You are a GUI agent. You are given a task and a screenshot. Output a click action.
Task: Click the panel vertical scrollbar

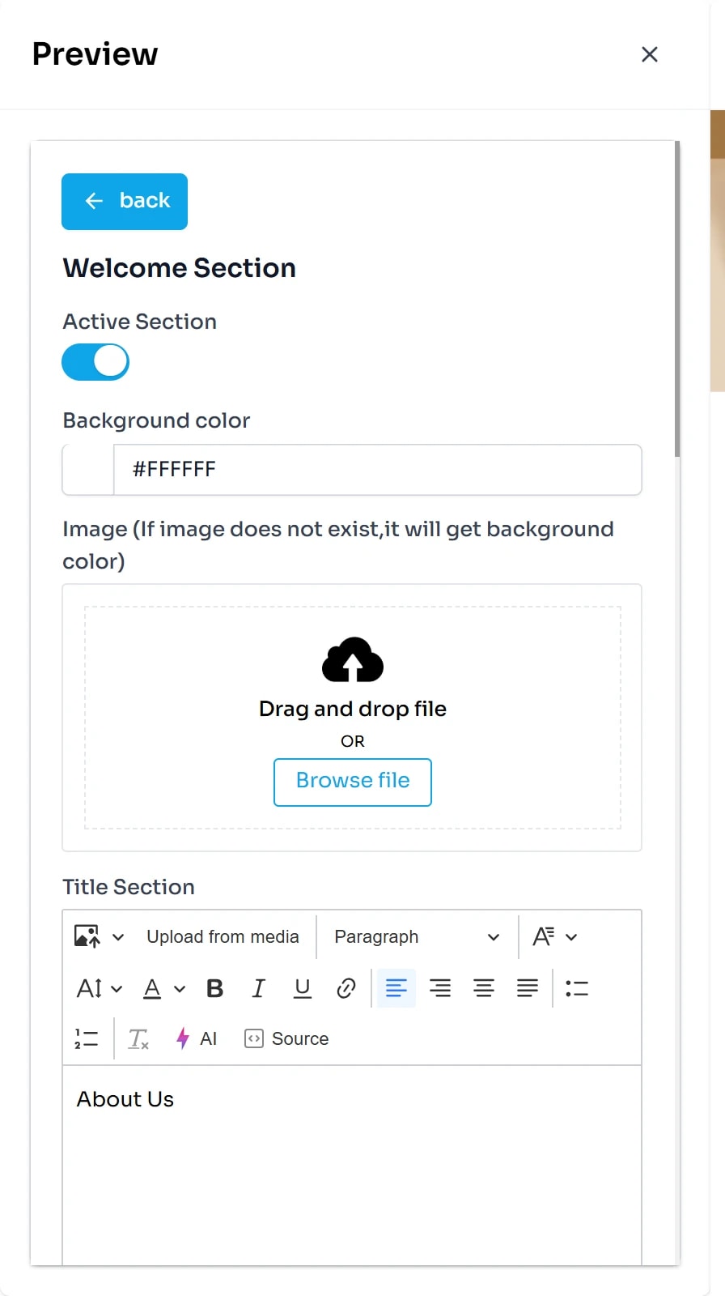click(x=677, y=300)
